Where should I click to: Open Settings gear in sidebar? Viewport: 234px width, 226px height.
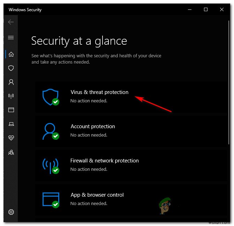pos(11,212)
